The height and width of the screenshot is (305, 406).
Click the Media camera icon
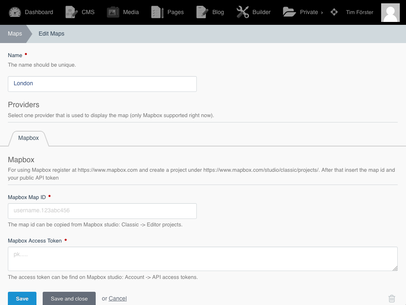[x=113, y=12]
